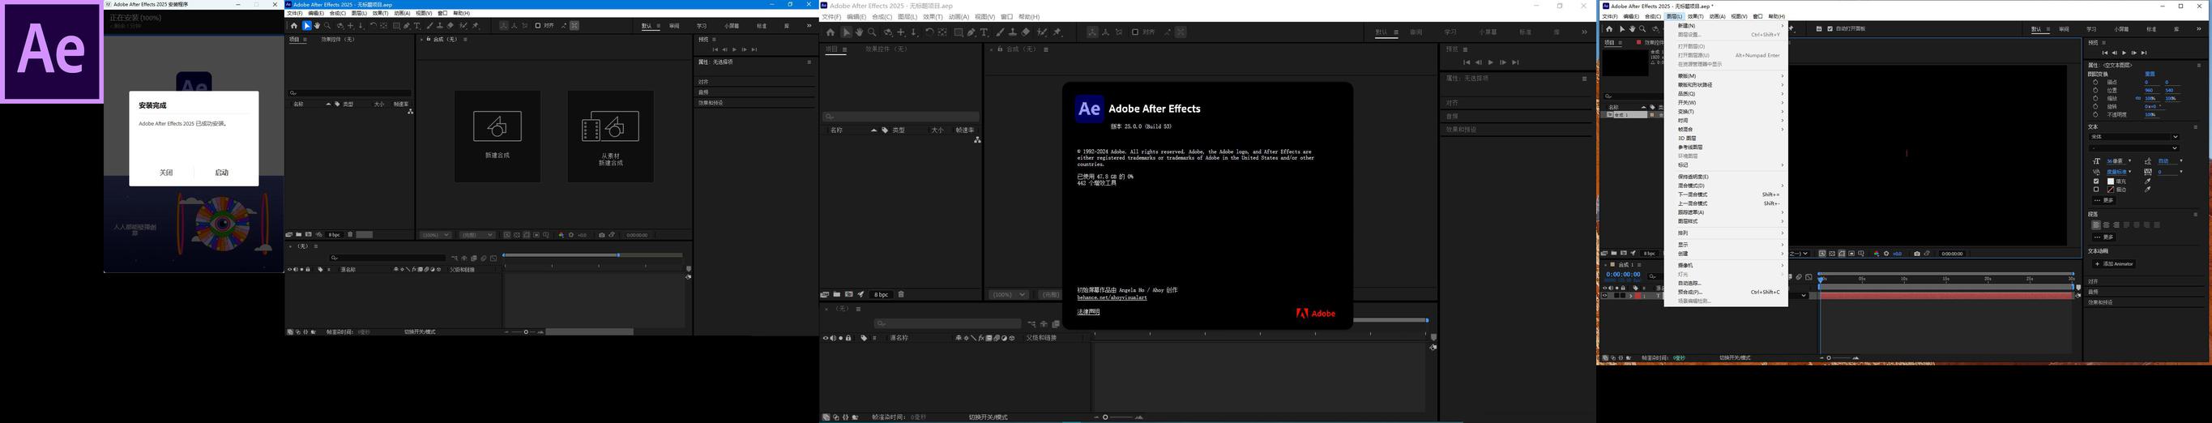Screen dimensions: 2212x423
Task: Click play button in middle window preview panel
Action: pos(1490,62)
